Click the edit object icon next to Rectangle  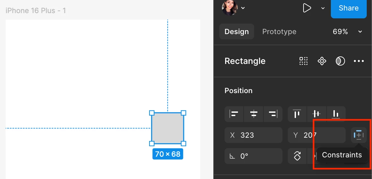[x=304, y=61]
